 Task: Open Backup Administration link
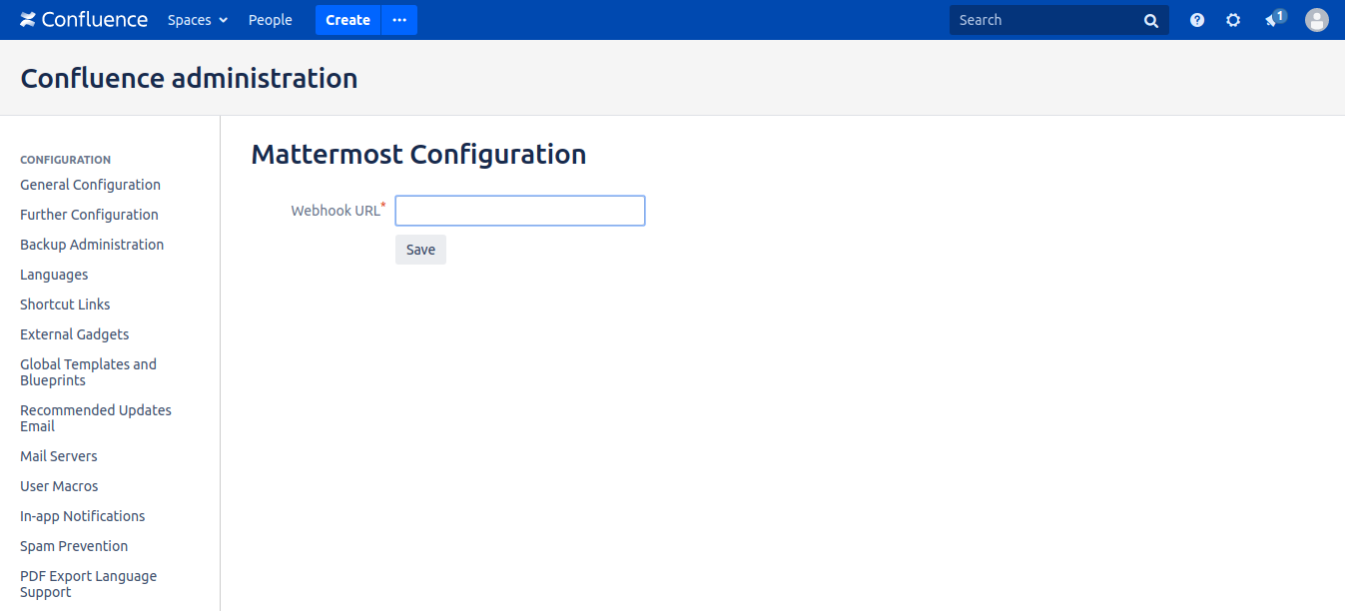[92, 245]
